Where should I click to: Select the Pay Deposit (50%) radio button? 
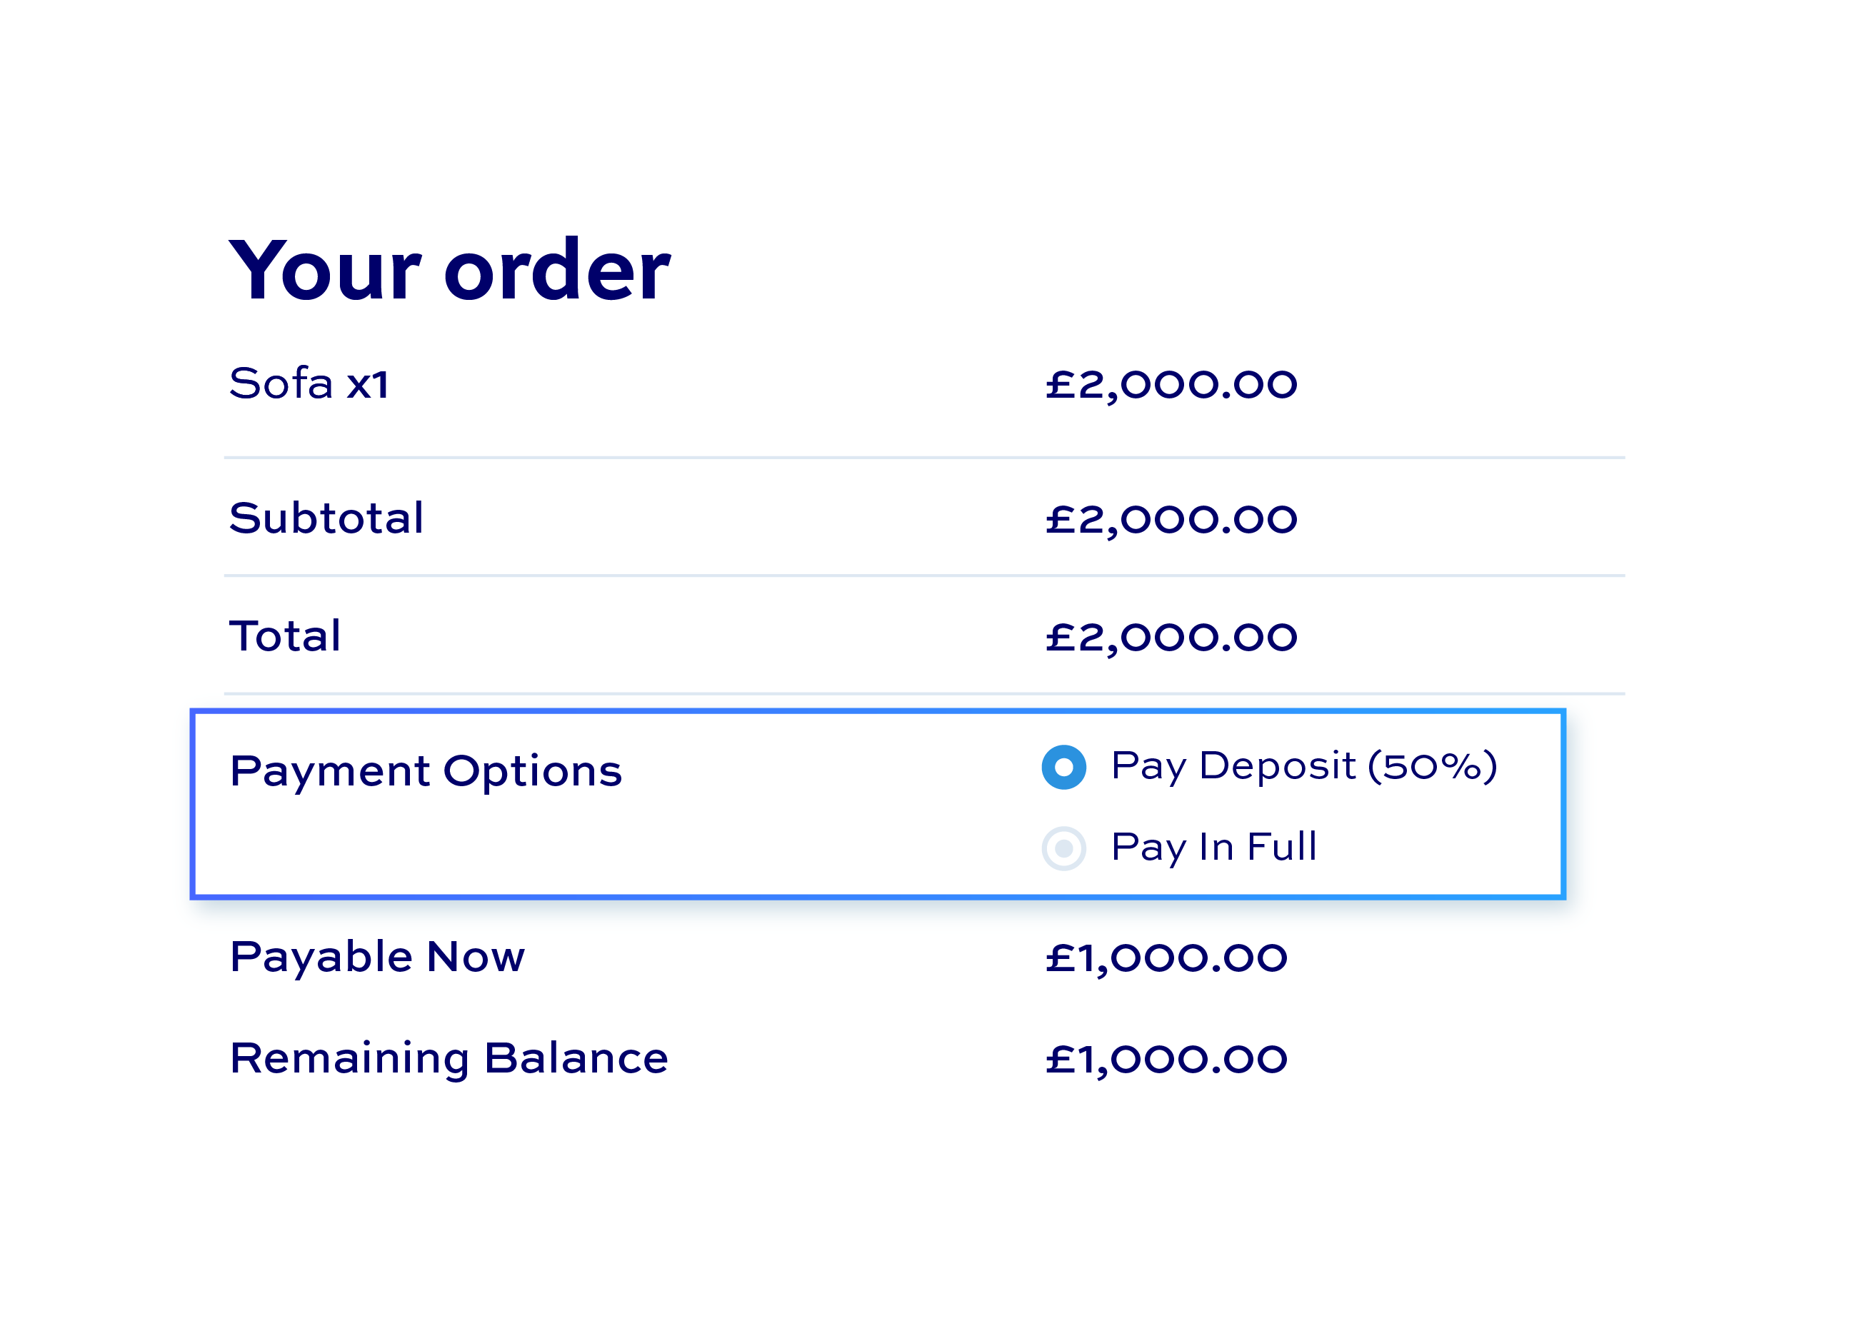(1063, 767)
